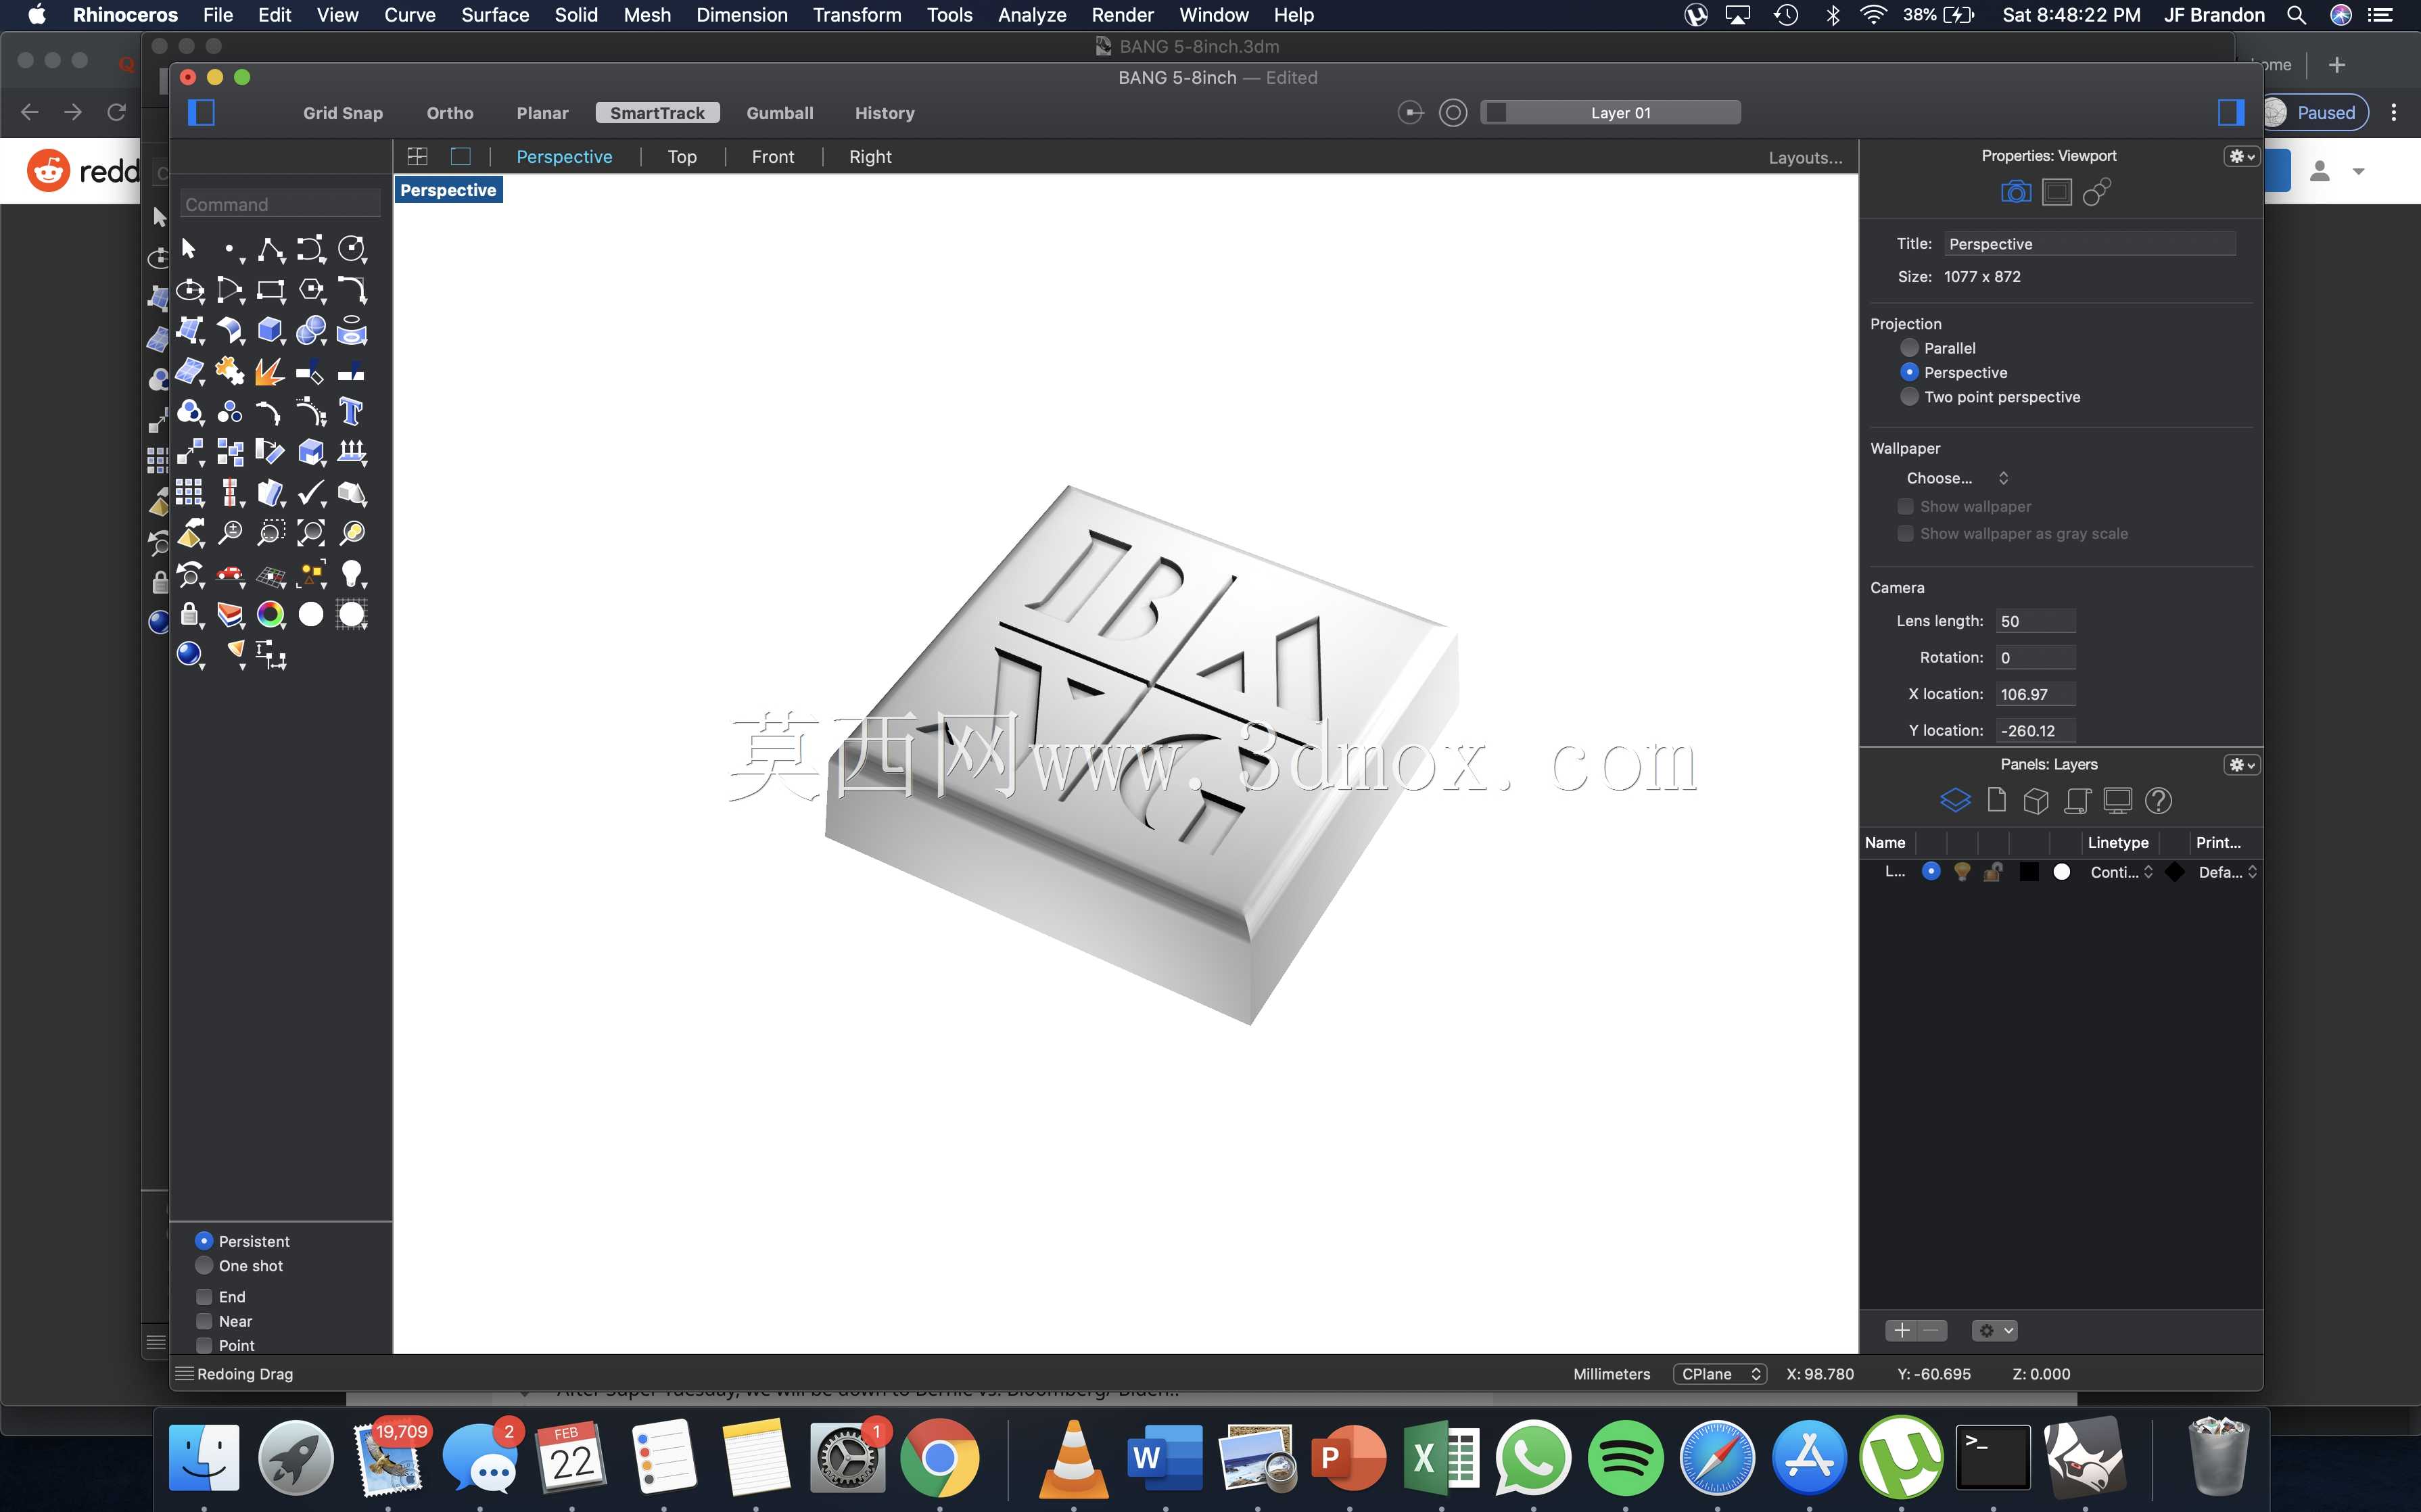Click the Gumball button
2421x1512 pixels.
coord(780,113)
